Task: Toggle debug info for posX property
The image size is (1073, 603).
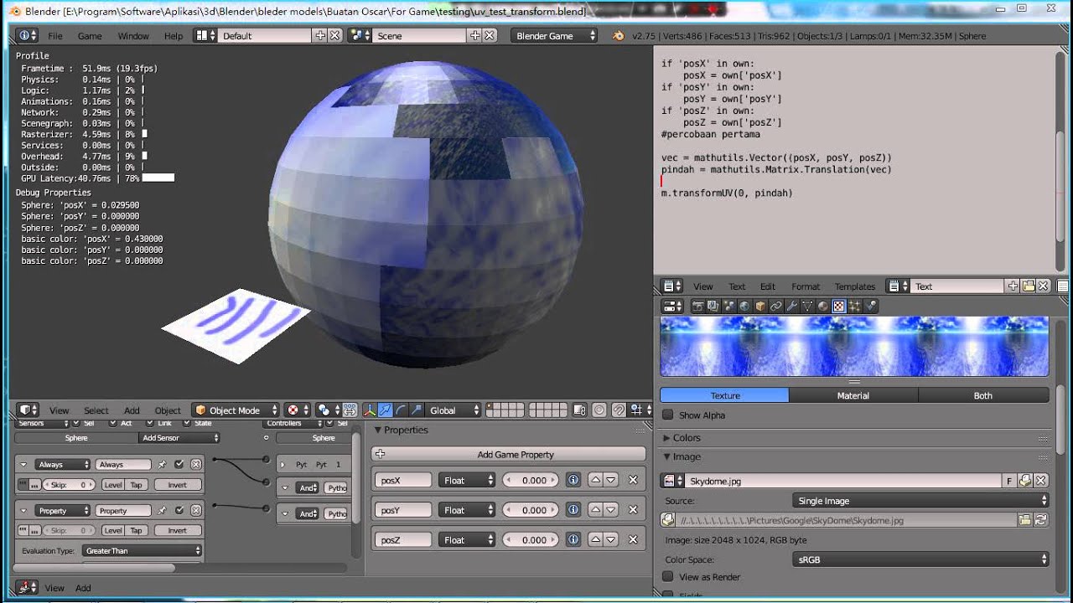Action: (x=573, y=480)
